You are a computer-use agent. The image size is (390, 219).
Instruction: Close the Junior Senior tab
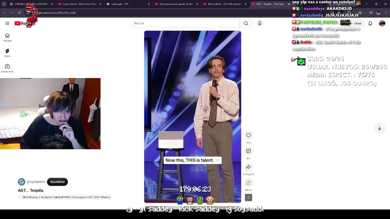[100, 4]
